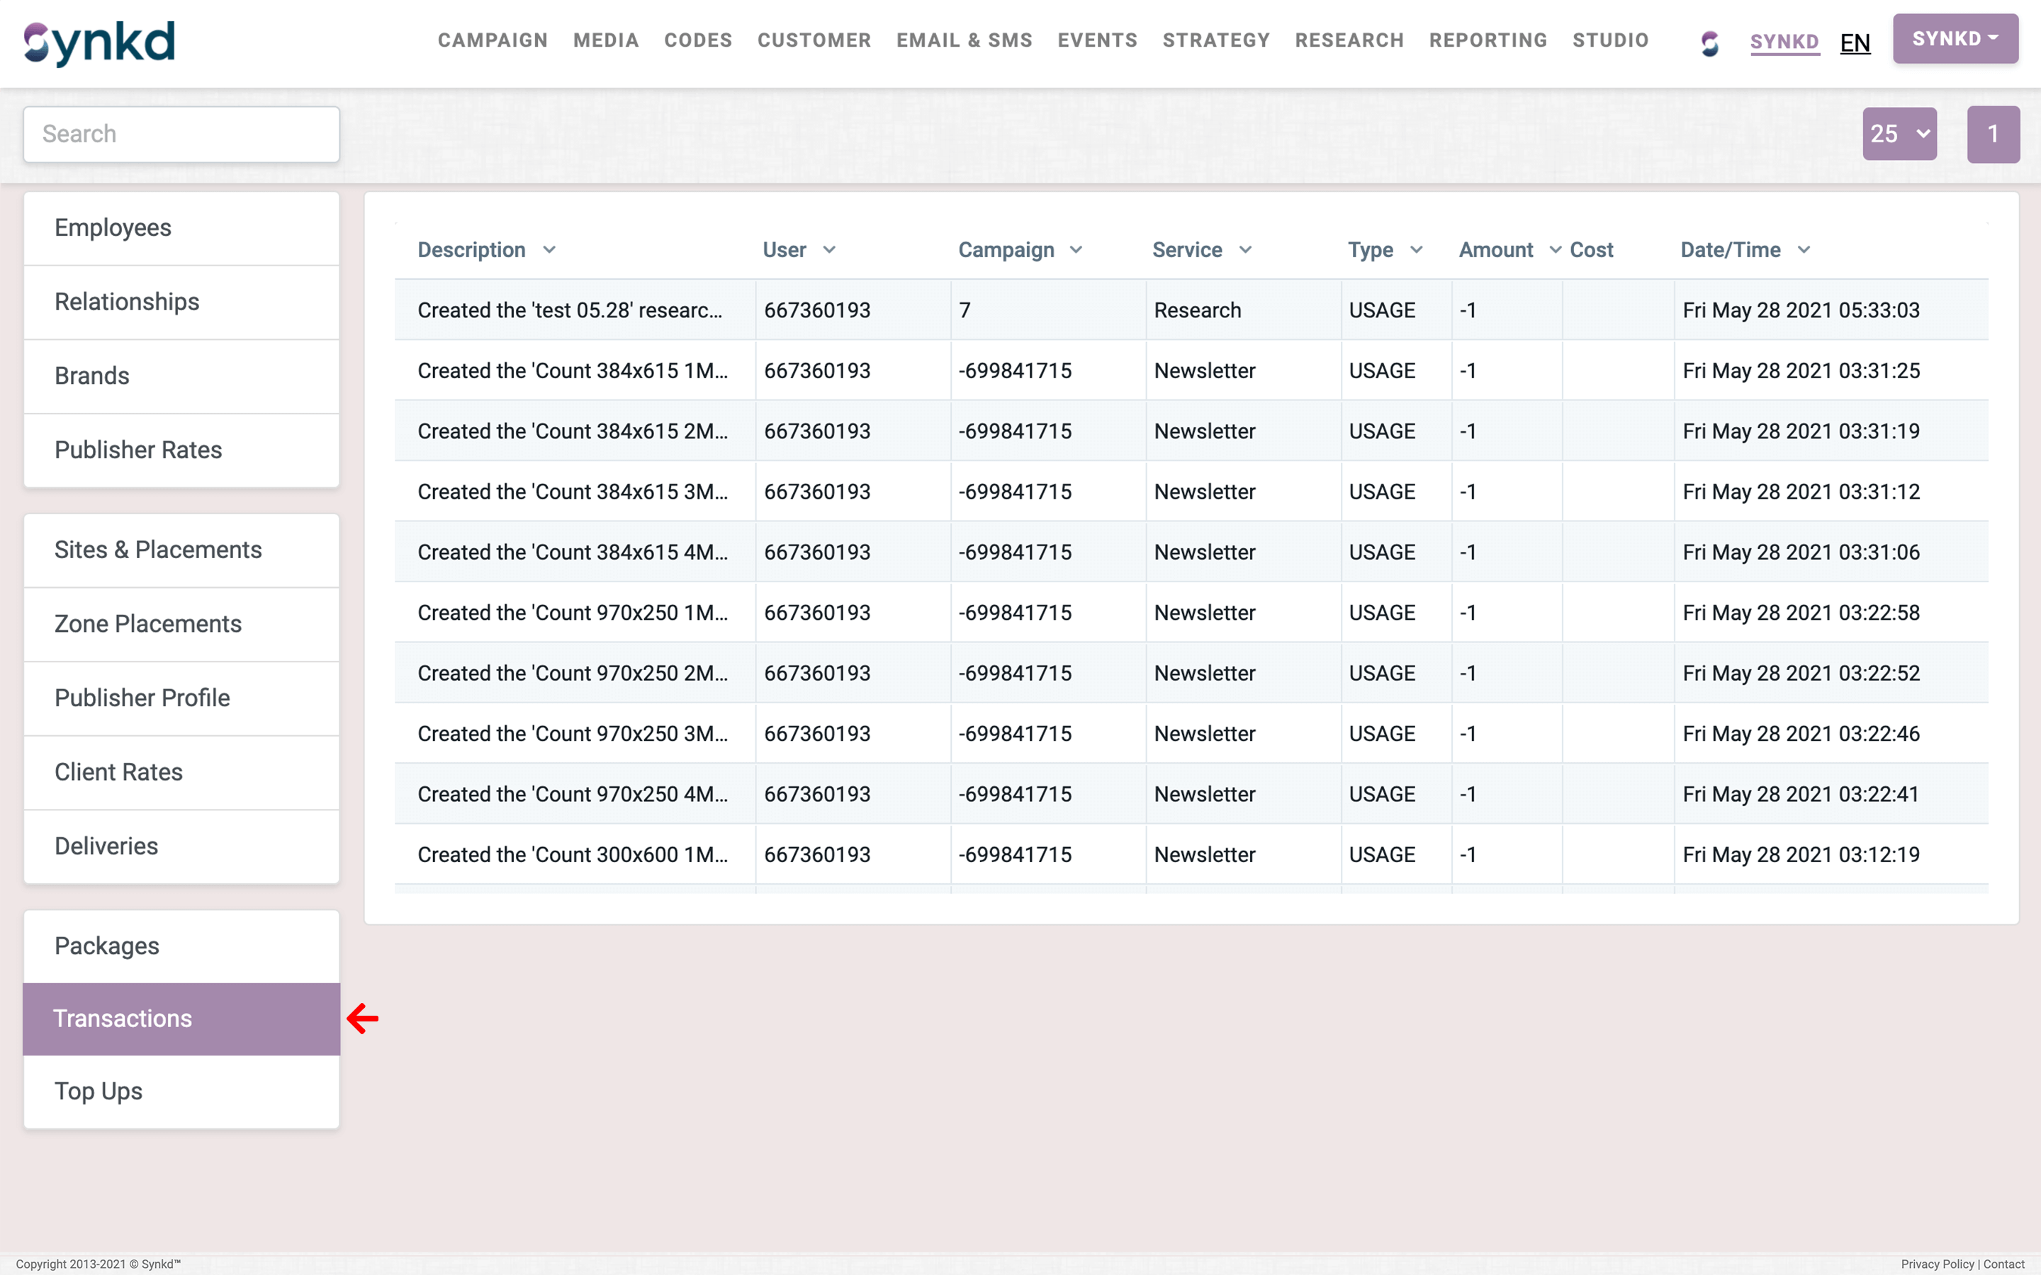Open the Date/Time column sort chevron
2041x1275 pixels.
tap(1804, 249)
